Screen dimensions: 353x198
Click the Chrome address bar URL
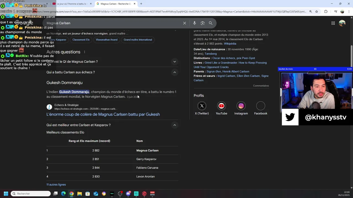pos(171,12)
